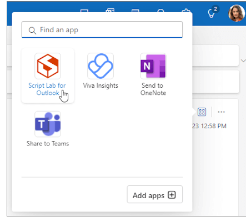
Task: Open the more actions ellipsis menu
Action: (x=221, y=112)
